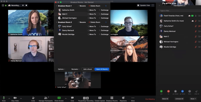Screen dimensions: 201x102
Task: Select Danny Mariscal's video tile
Action: [31, 49]
